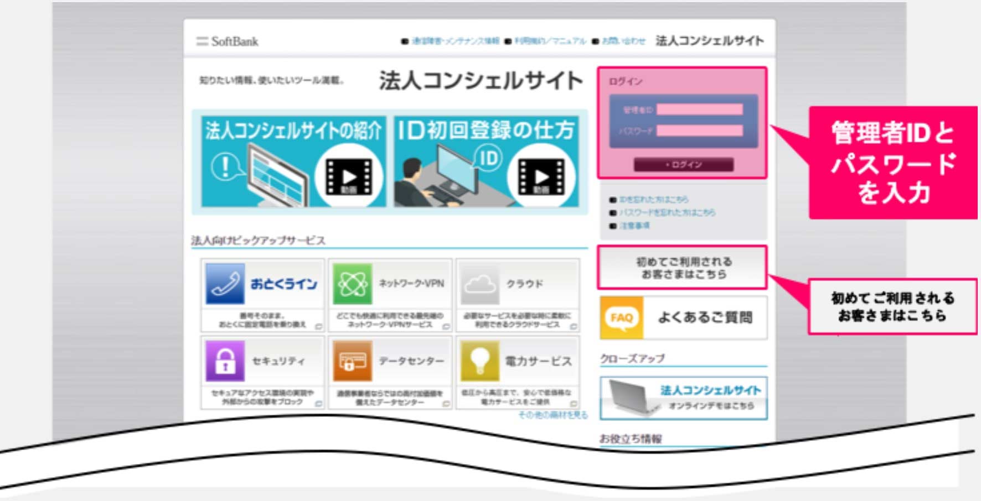Open the IDを忘れた方はこちら link
This screenshot has width=981, height=501.
tap(653, 199)
